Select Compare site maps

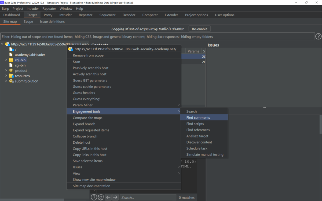pyautogui.click(x=124, y=118)
